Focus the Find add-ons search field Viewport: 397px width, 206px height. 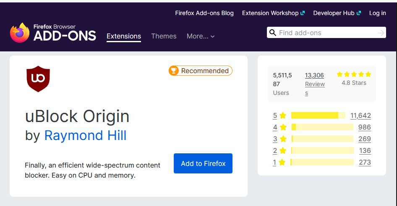[x=326, y=33]
